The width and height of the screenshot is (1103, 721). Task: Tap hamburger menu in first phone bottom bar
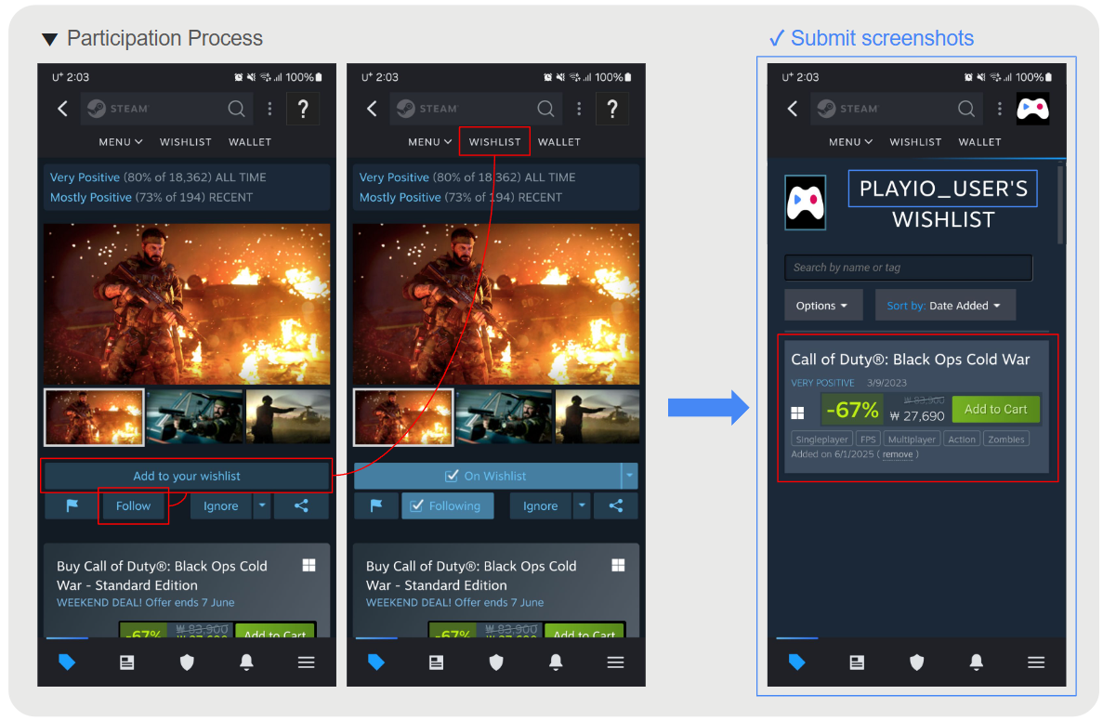tap(306, 662)
